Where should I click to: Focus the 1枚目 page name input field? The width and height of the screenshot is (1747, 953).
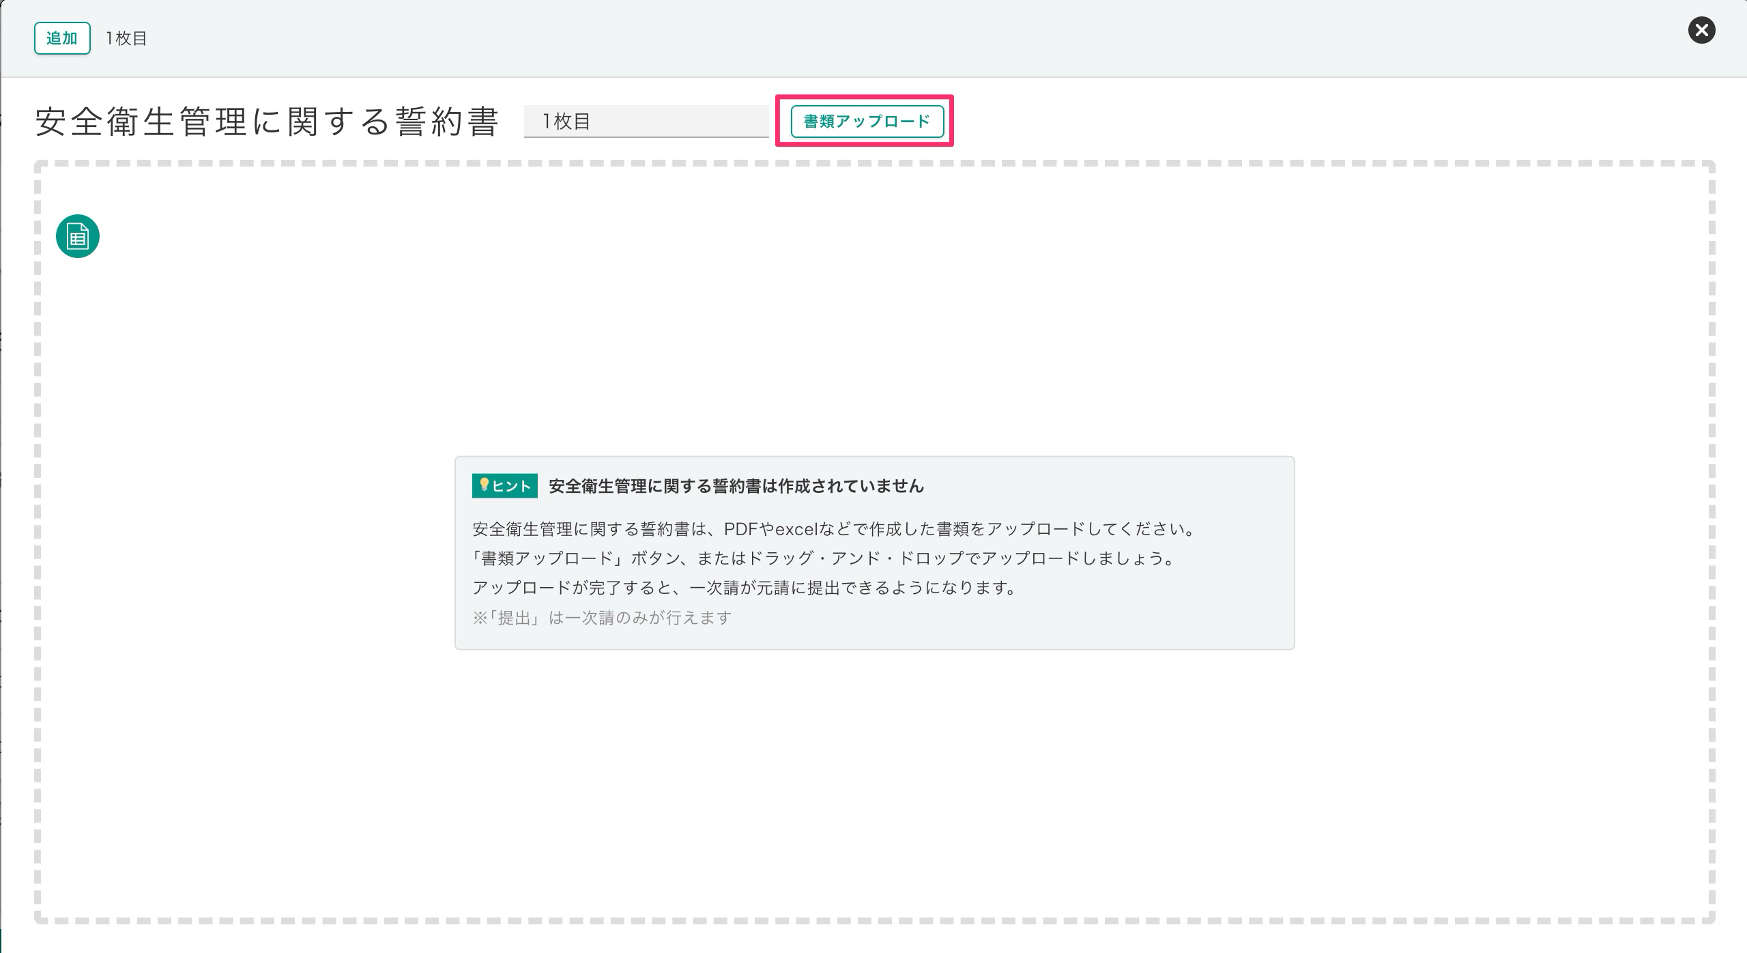646,122
